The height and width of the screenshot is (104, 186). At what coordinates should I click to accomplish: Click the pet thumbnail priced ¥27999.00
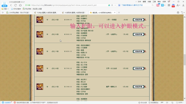pos(40,87)
